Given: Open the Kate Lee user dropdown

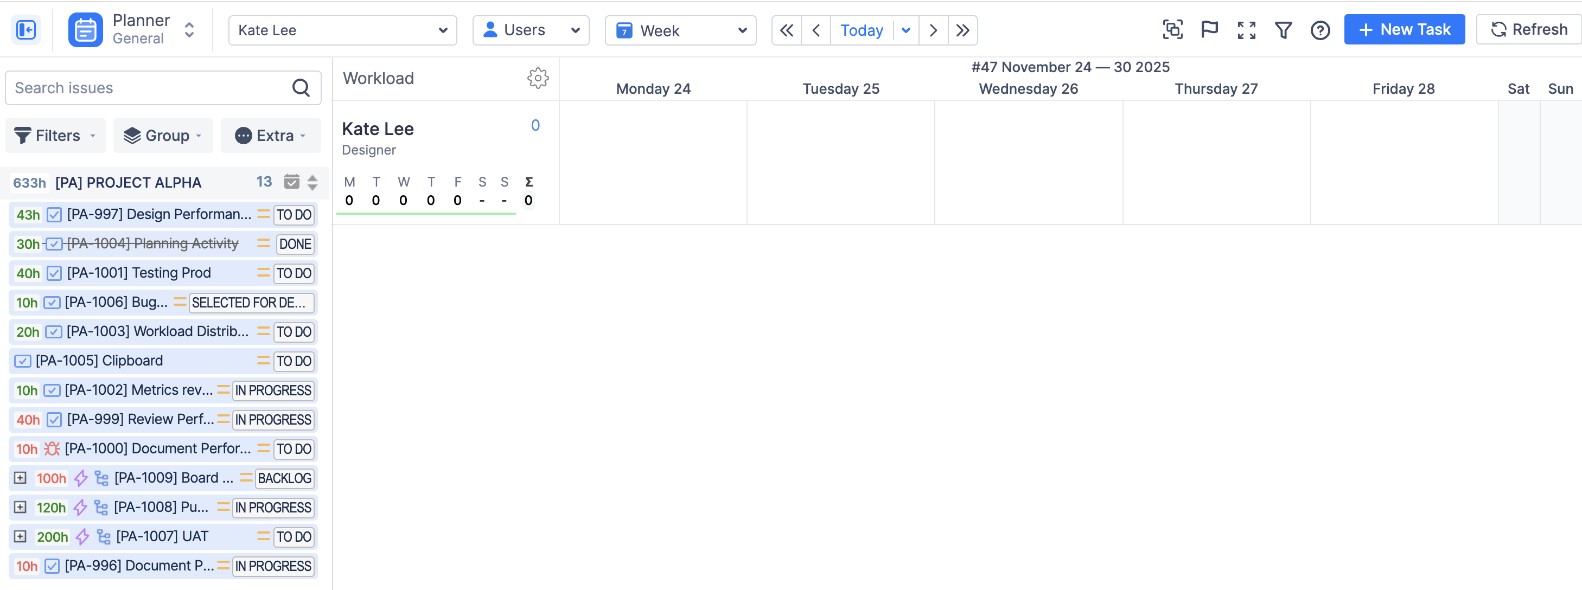Looking at the screenshot, I should coord(342,30).
